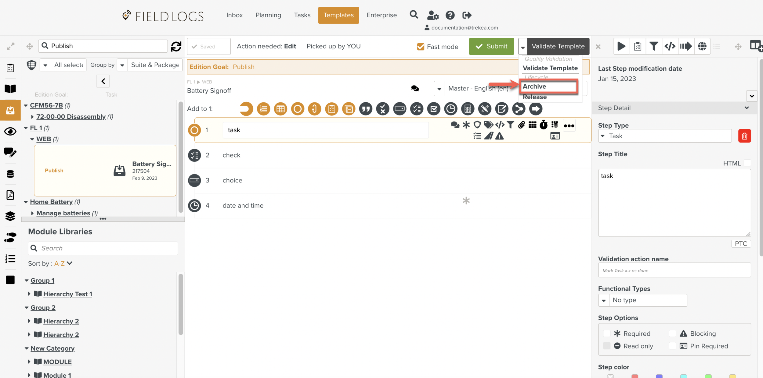Viewport: 763px width, 378px height.
Task: Open the globe language icon
Action: (702, 46)
